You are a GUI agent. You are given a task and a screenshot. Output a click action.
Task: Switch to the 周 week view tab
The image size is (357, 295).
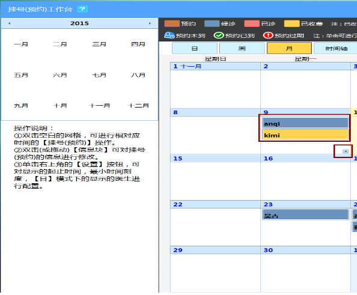tap(242, 48)
